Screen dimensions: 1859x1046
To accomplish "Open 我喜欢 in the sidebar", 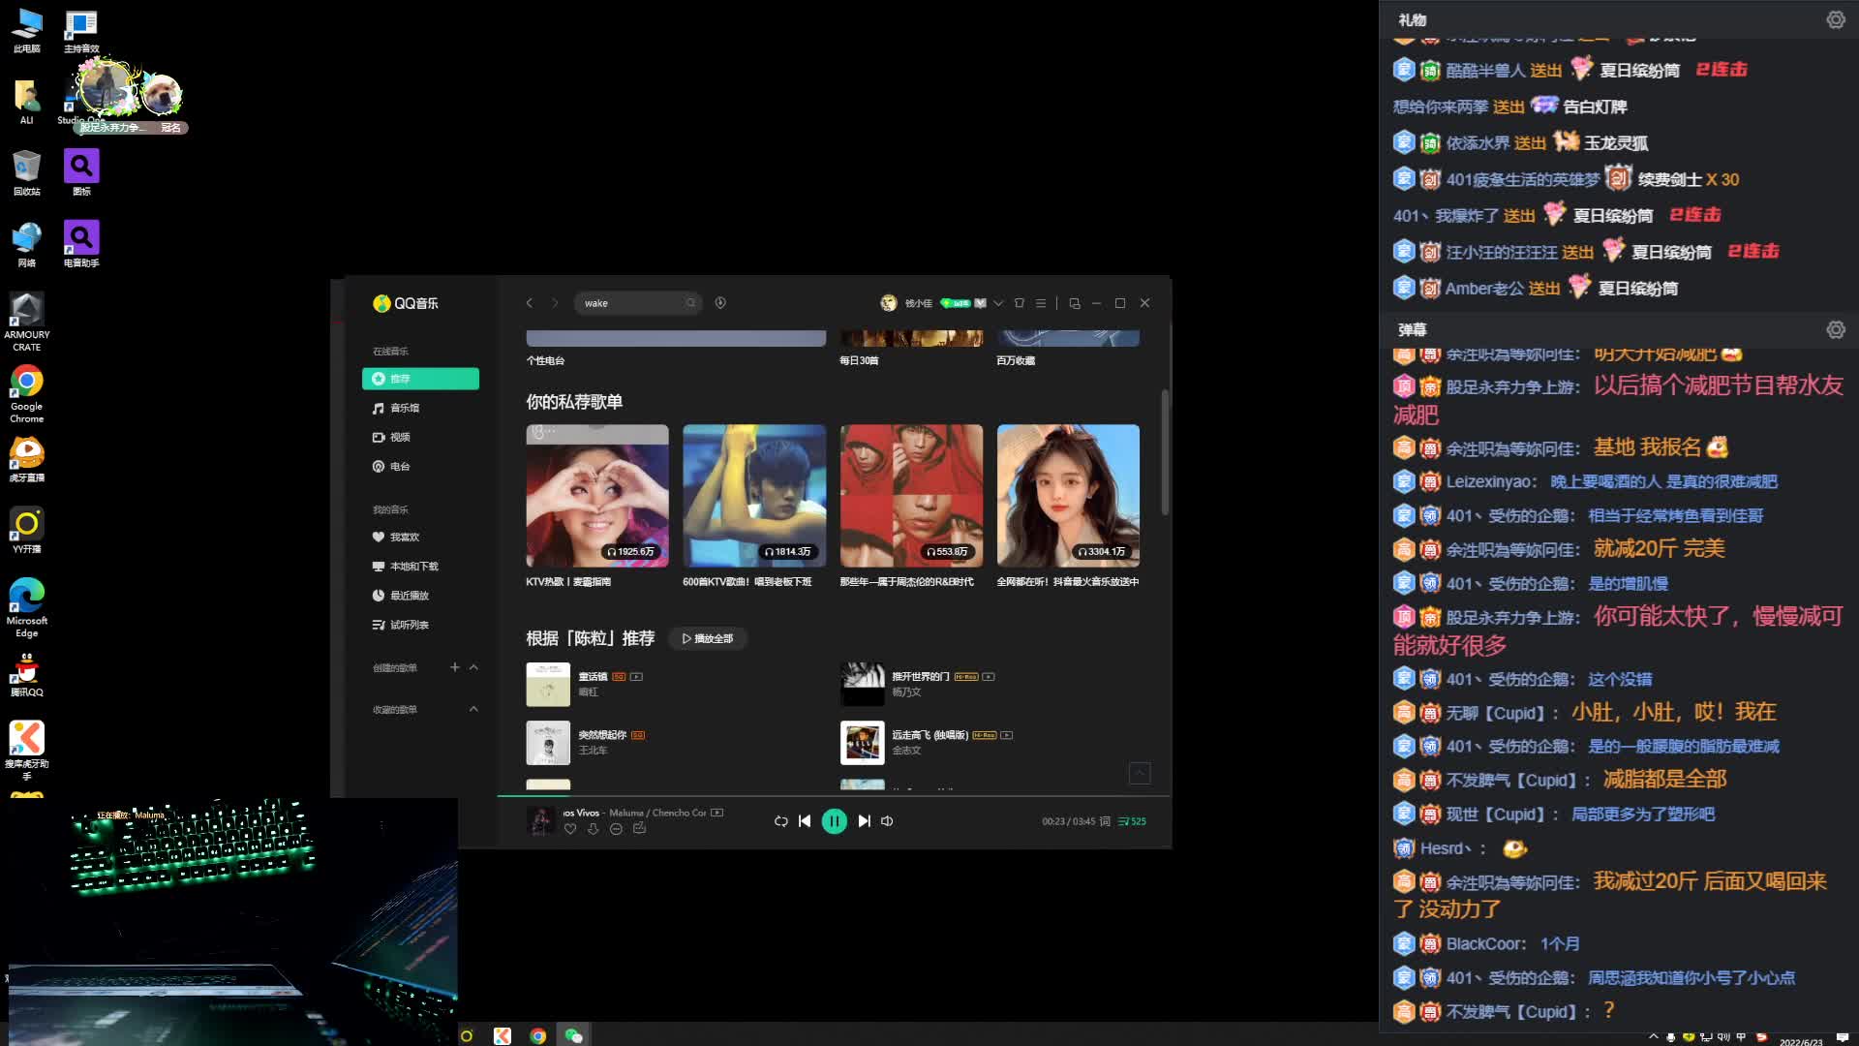I will 404,537.
